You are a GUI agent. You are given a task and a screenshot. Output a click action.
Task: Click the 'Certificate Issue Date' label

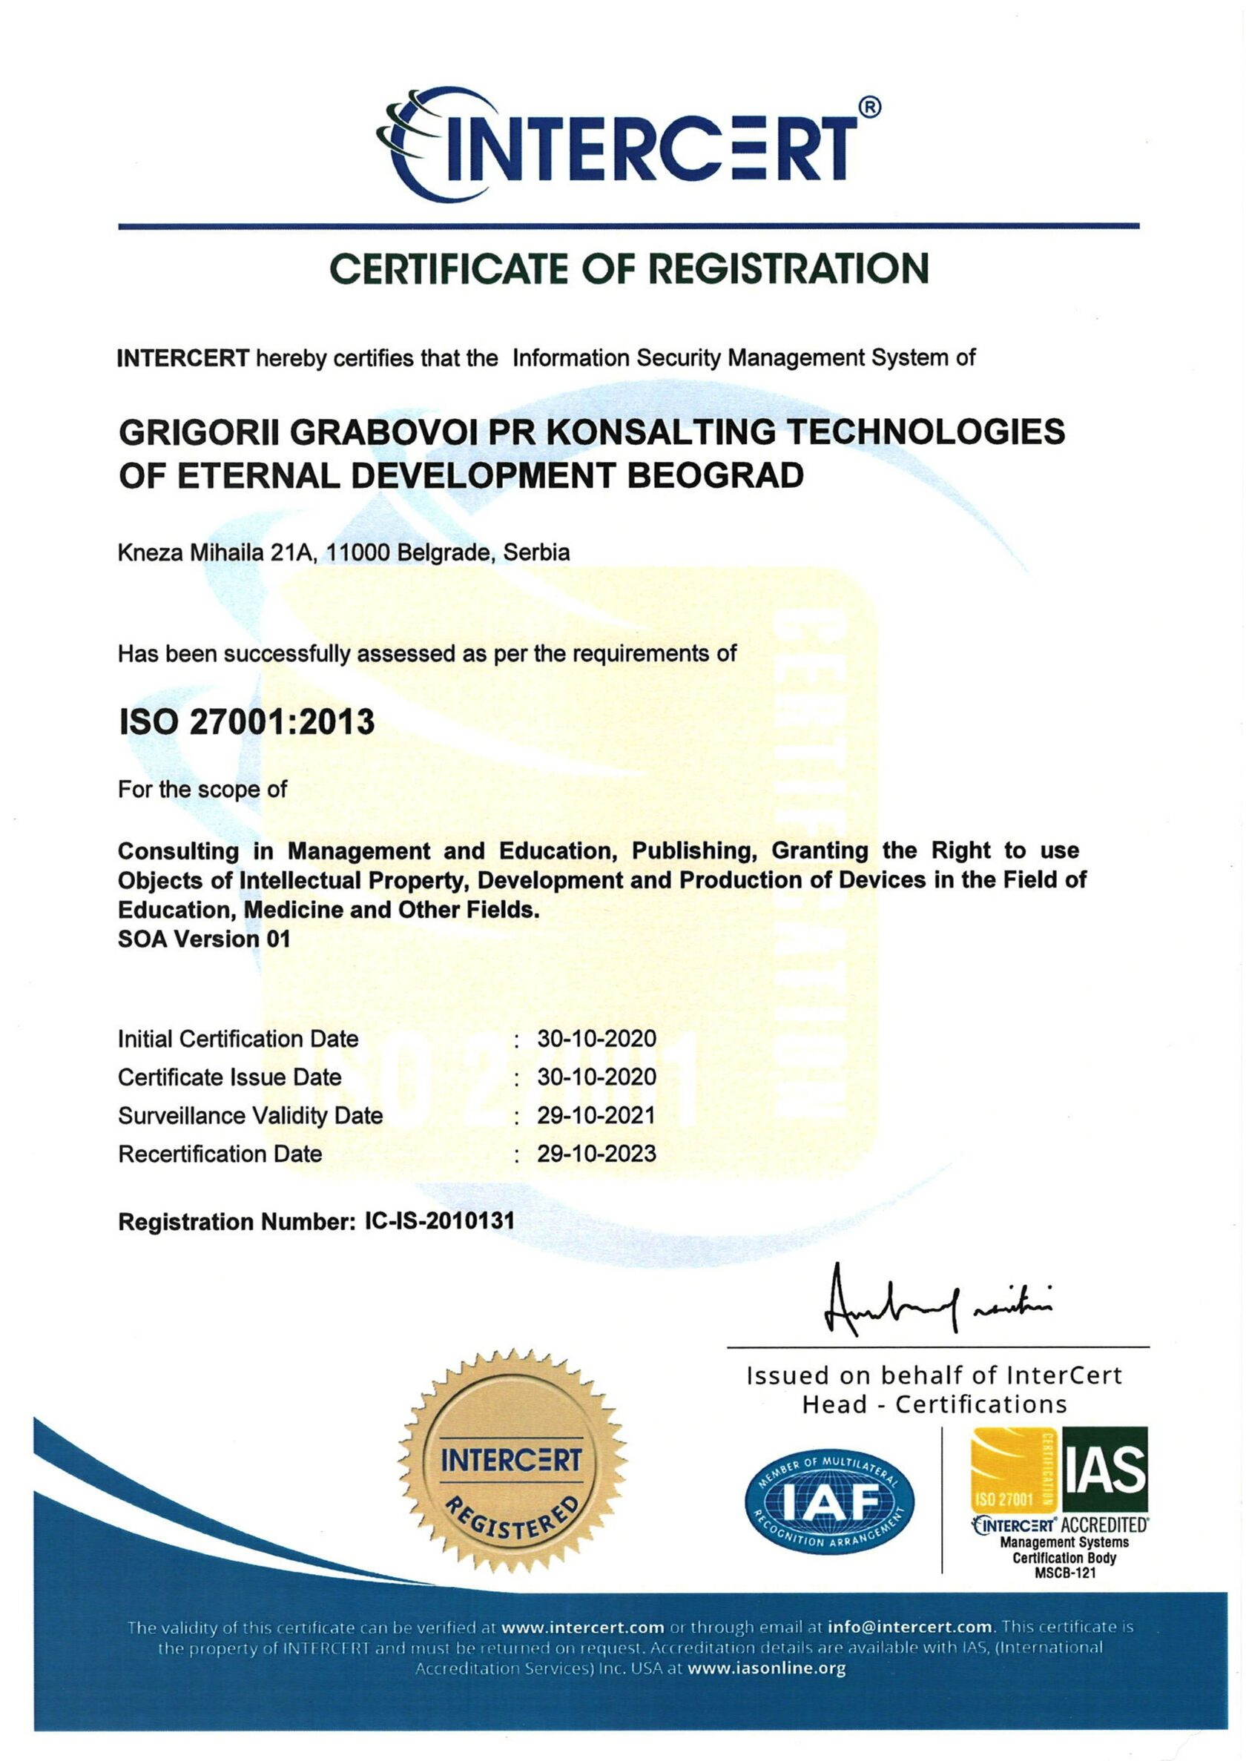click(x=229, y=1077)
